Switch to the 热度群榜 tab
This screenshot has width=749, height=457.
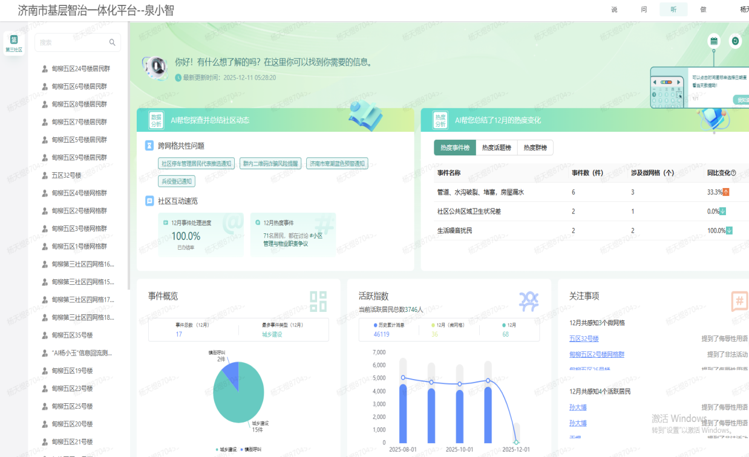[535, 148]
